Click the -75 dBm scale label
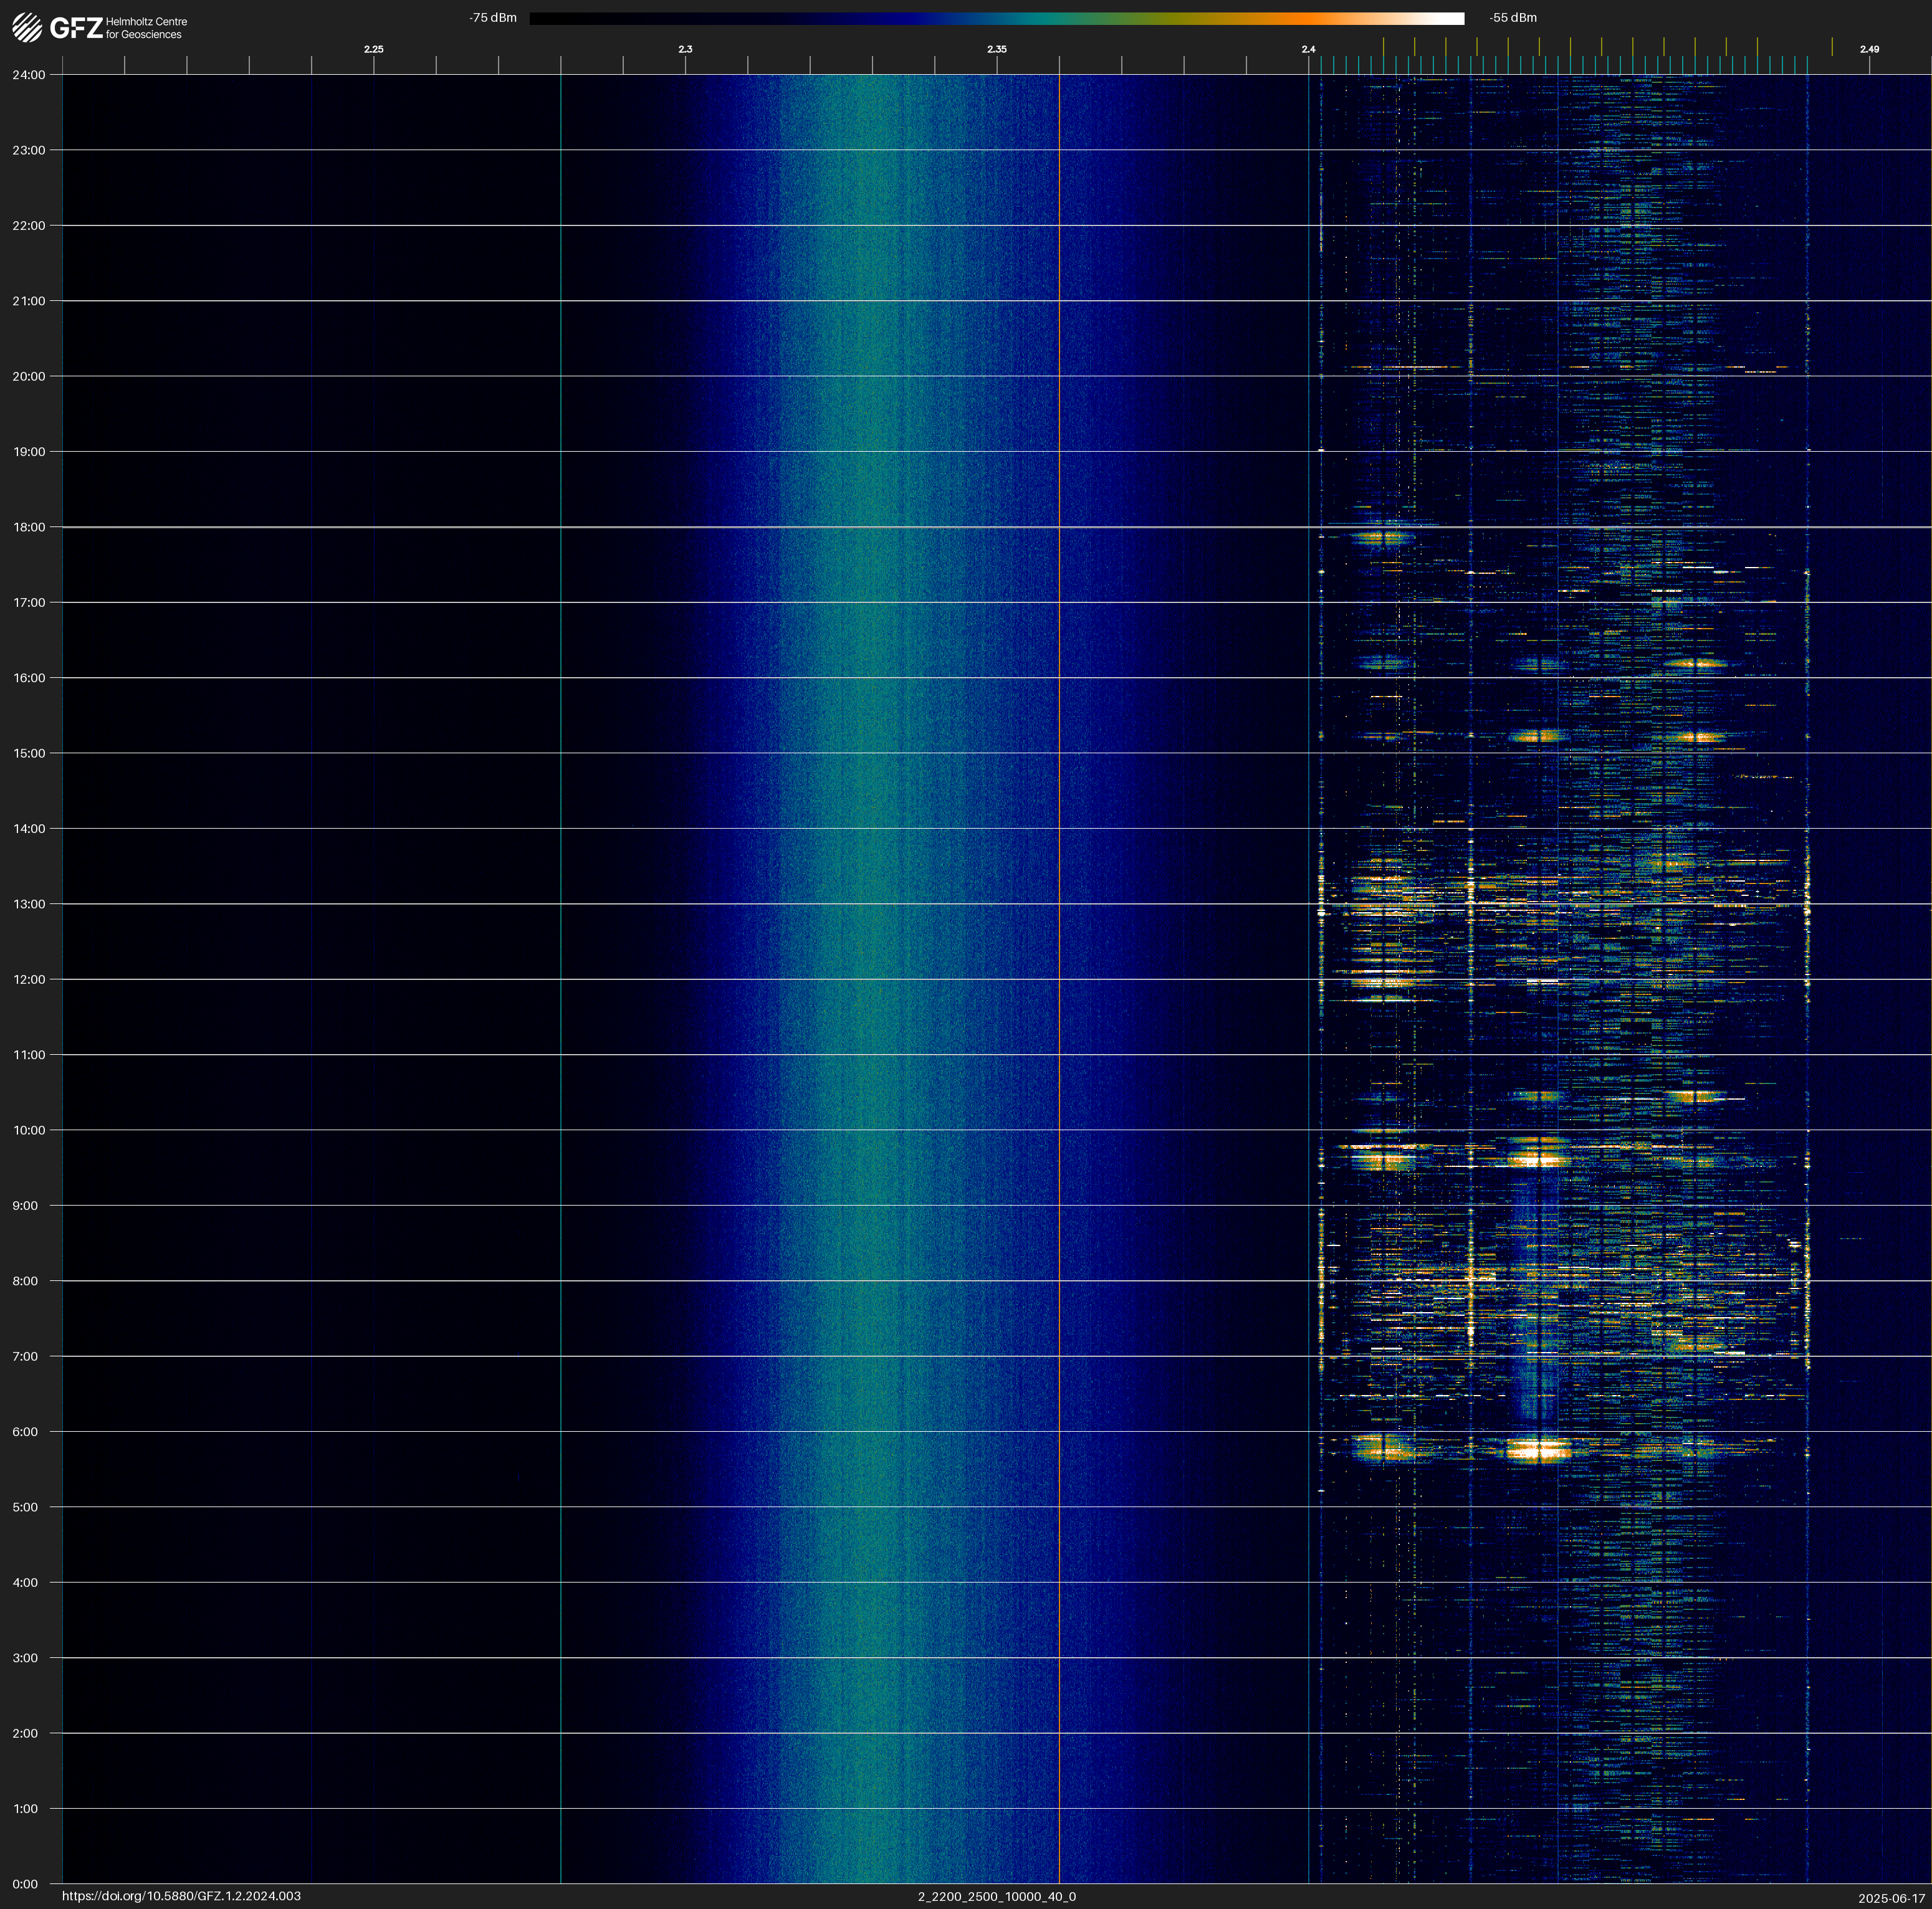Viewport: 1932px width, 1909px height. (x=493, y=18)
